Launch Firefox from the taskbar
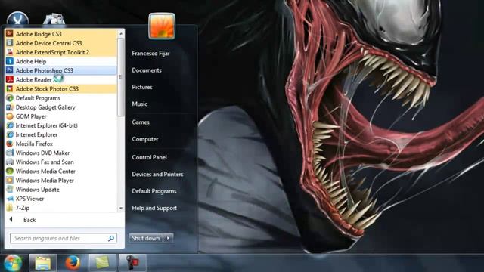Image resolution: width=484 pixels, height=272 pixels. (x=73, y=263)
